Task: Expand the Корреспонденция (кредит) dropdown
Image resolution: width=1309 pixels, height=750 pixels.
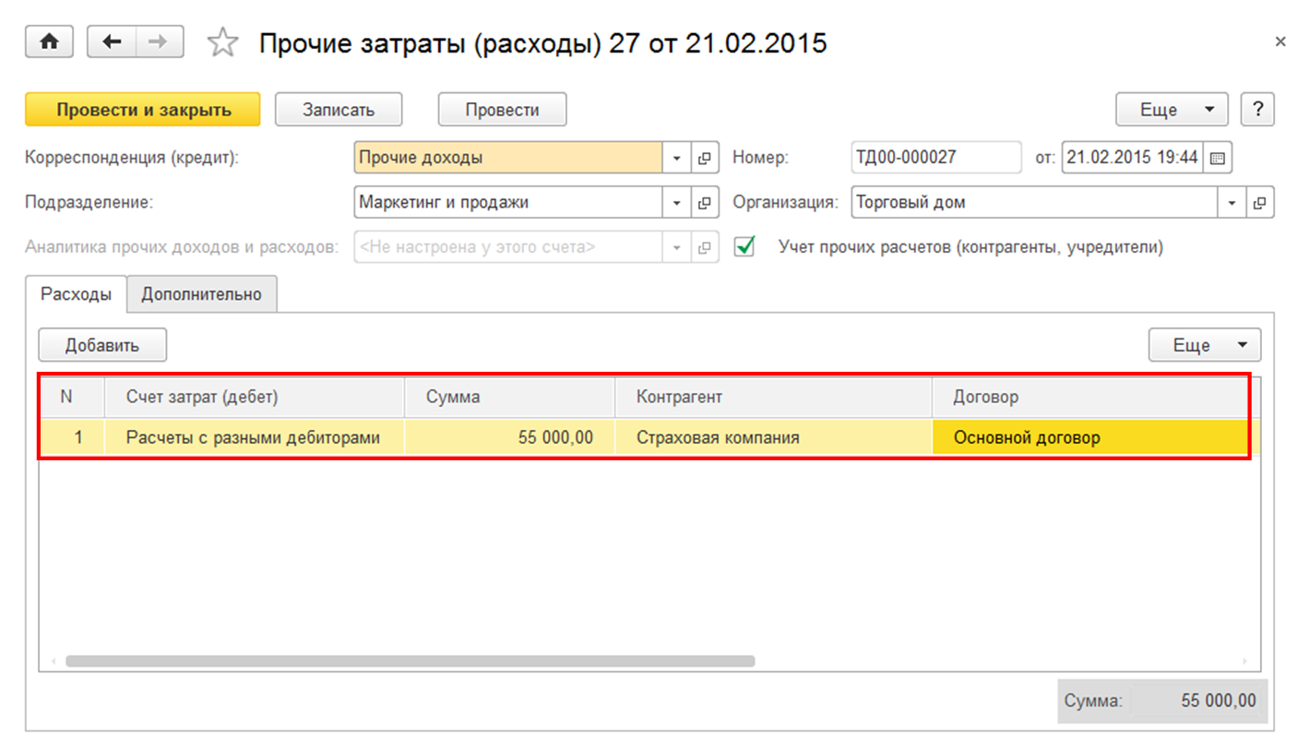Action: coord(677,158)
